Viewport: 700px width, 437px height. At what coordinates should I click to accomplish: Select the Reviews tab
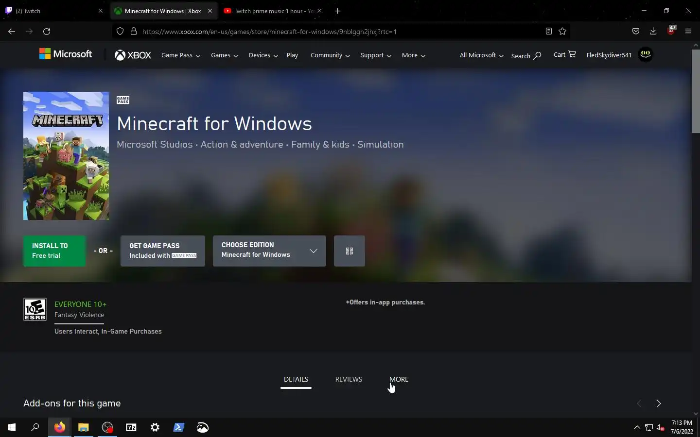349,379
